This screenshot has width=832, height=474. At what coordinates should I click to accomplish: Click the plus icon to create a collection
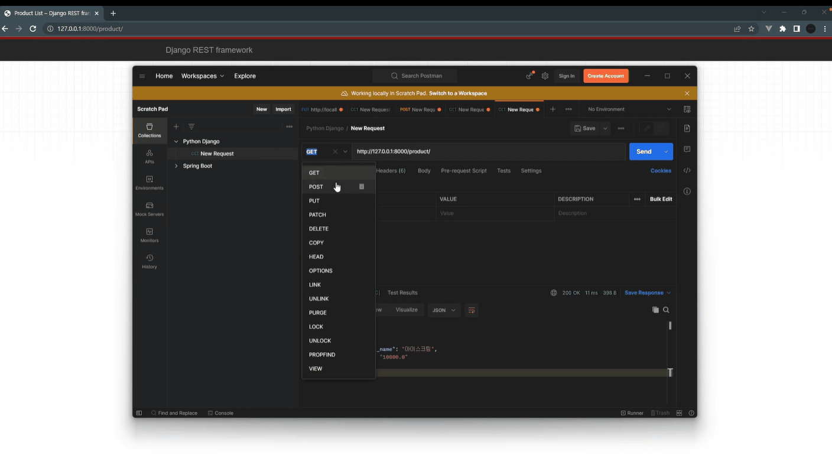point(176,126)
